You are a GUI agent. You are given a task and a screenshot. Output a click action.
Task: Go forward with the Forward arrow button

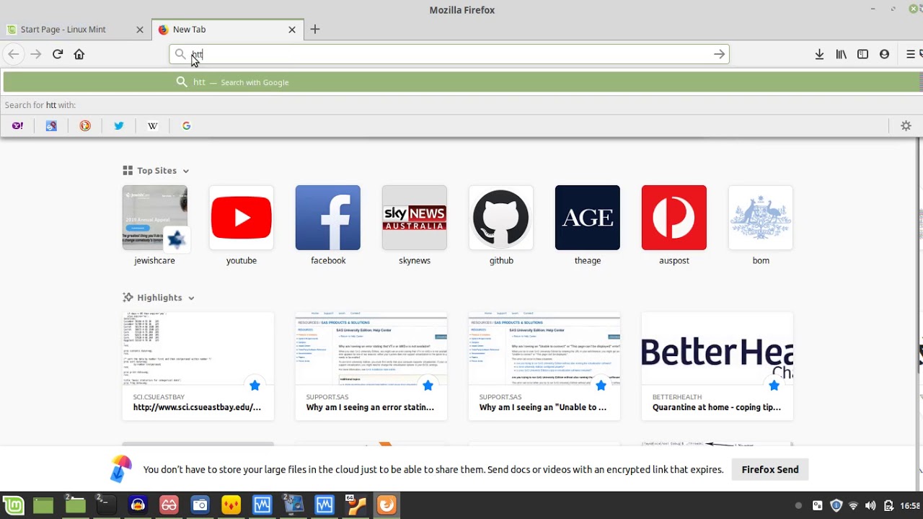(35, 54)
